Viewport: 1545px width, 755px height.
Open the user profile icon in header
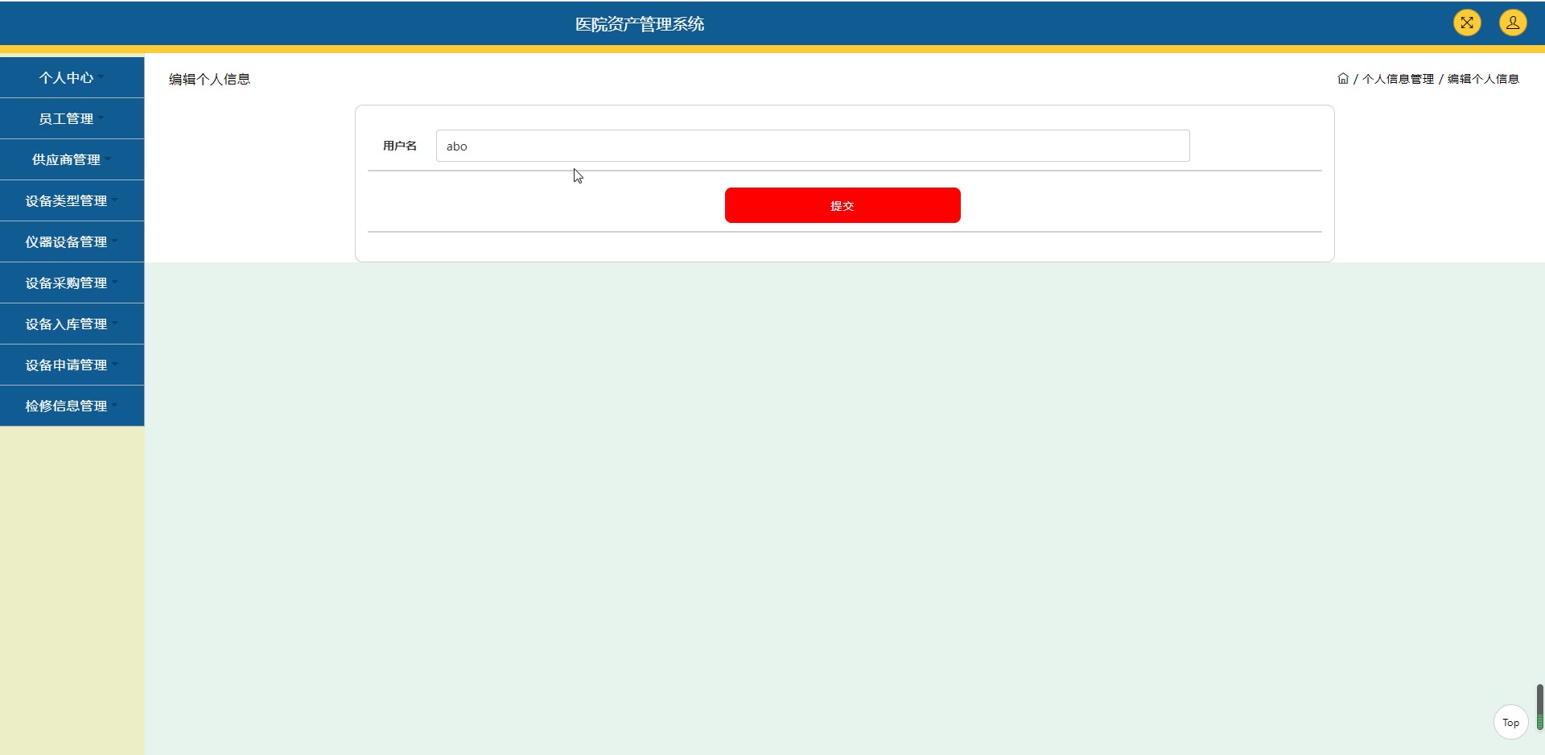click(1513, 23)
